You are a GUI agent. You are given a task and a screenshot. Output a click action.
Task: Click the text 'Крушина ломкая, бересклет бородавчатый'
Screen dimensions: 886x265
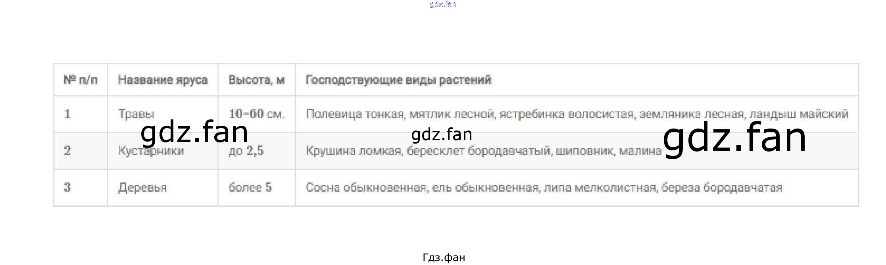coord(428,151)
